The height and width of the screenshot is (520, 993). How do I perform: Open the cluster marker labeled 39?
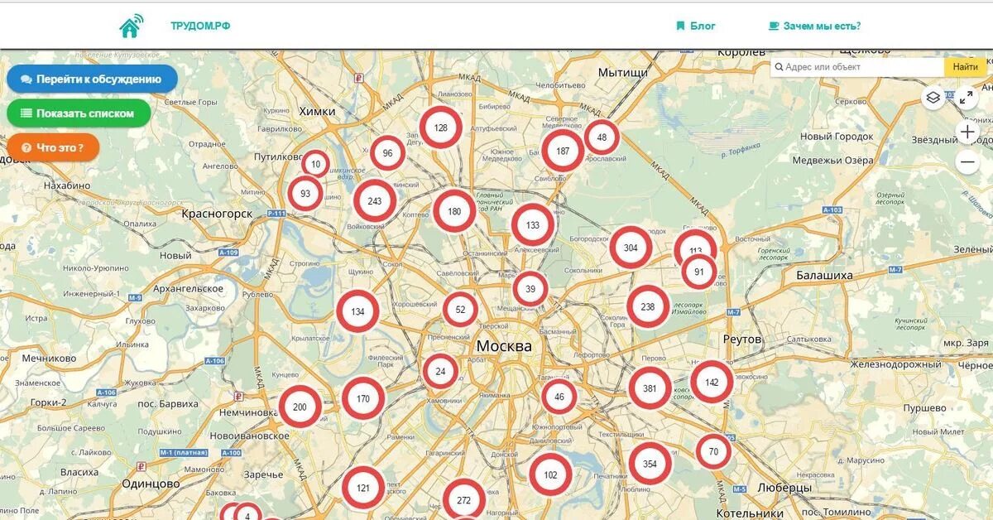click(530, 289)
